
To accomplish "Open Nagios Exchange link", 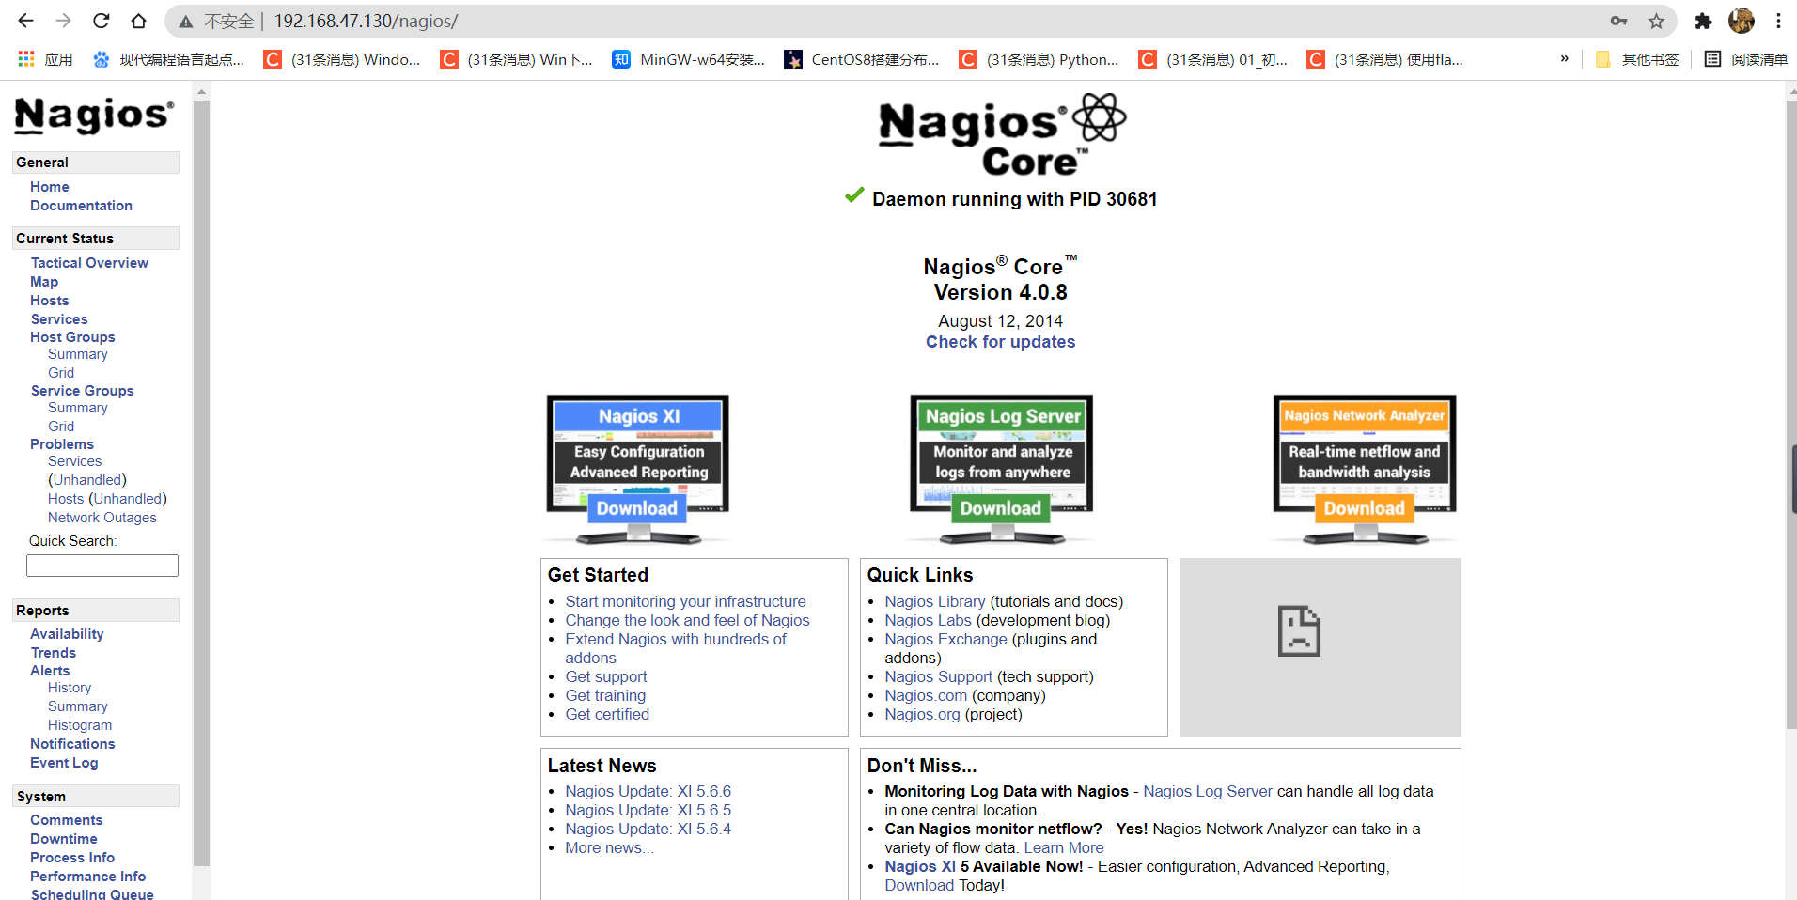I will pos(945,639).
